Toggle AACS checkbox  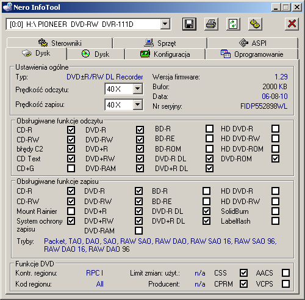[x=285, y=273]
